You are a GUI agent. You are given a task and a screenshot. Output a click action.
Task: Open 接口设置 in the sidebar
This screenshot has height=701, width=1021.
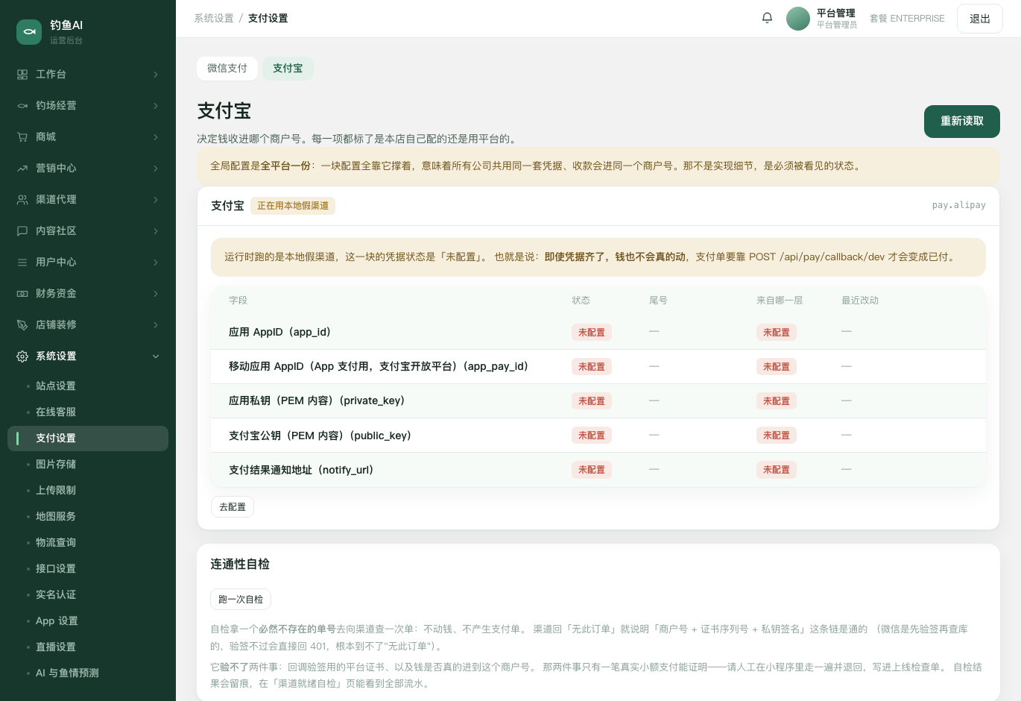(x=88, y=569)
